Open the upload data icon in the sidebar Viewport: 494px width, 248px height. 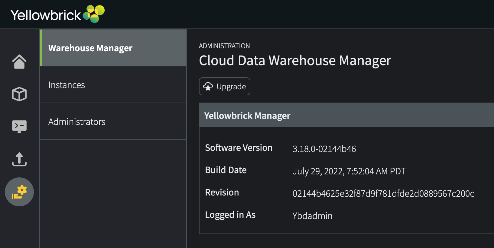[x=19, y=159]
